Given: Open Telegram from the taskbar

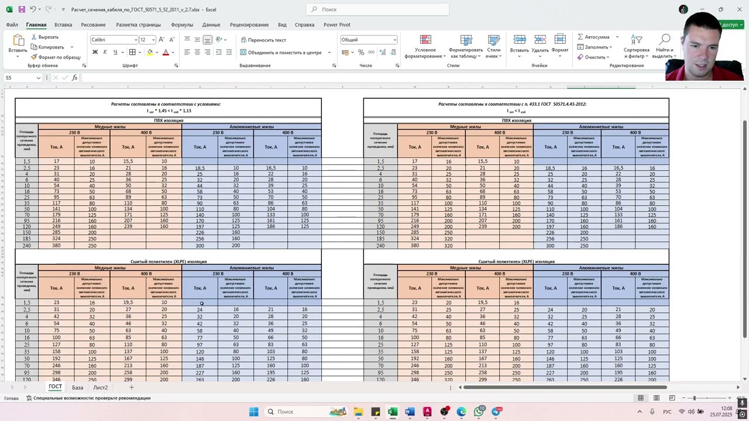Looking at the screenshot, I should pos(496,412).
